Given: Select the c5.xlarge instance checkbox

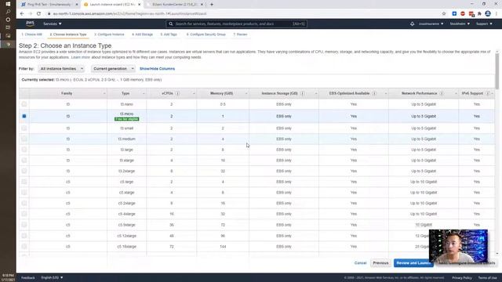Looking at the screenshot, I should tap(24, 192).
